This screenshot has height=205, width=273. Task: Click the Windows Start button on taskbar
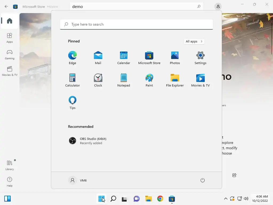pyautogui.click(x=102, y=199)
